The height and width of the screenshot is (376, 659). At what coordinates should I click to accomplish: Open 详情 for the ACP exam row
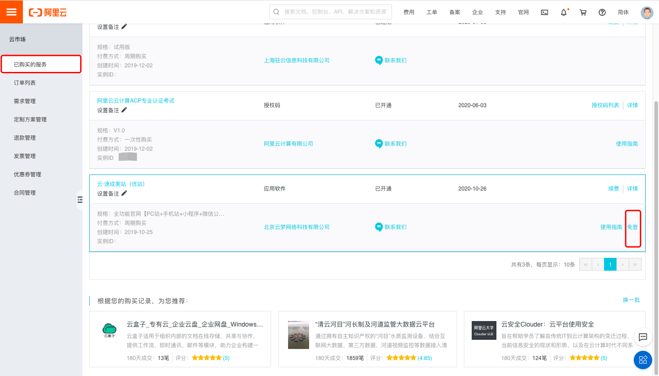pyautogui.click(x=632, y=105)
